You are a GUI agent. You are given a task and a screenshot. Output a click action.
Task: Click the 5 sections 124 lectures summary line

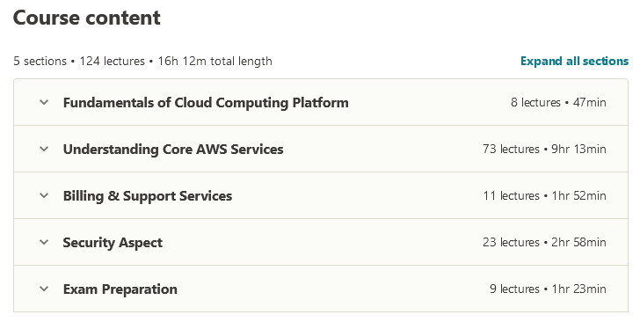pos(142,62)
